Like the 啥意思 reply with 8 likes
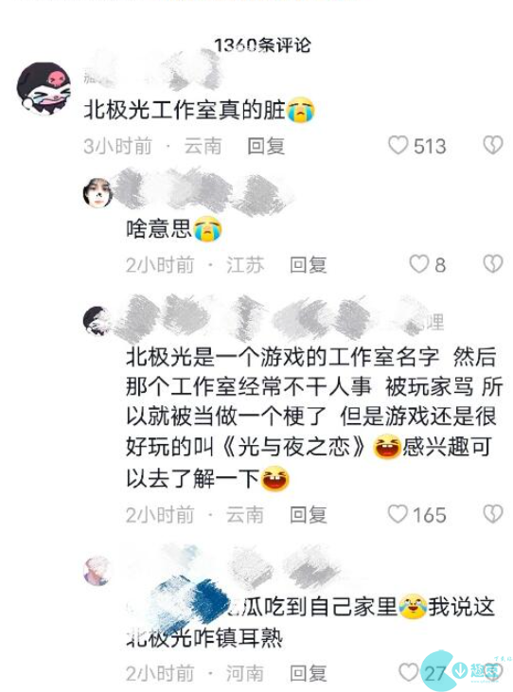The image size is (513, 692). point(418,264)
